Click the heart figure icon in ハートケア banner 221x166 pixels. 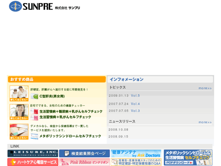click(x=13, y=162)
